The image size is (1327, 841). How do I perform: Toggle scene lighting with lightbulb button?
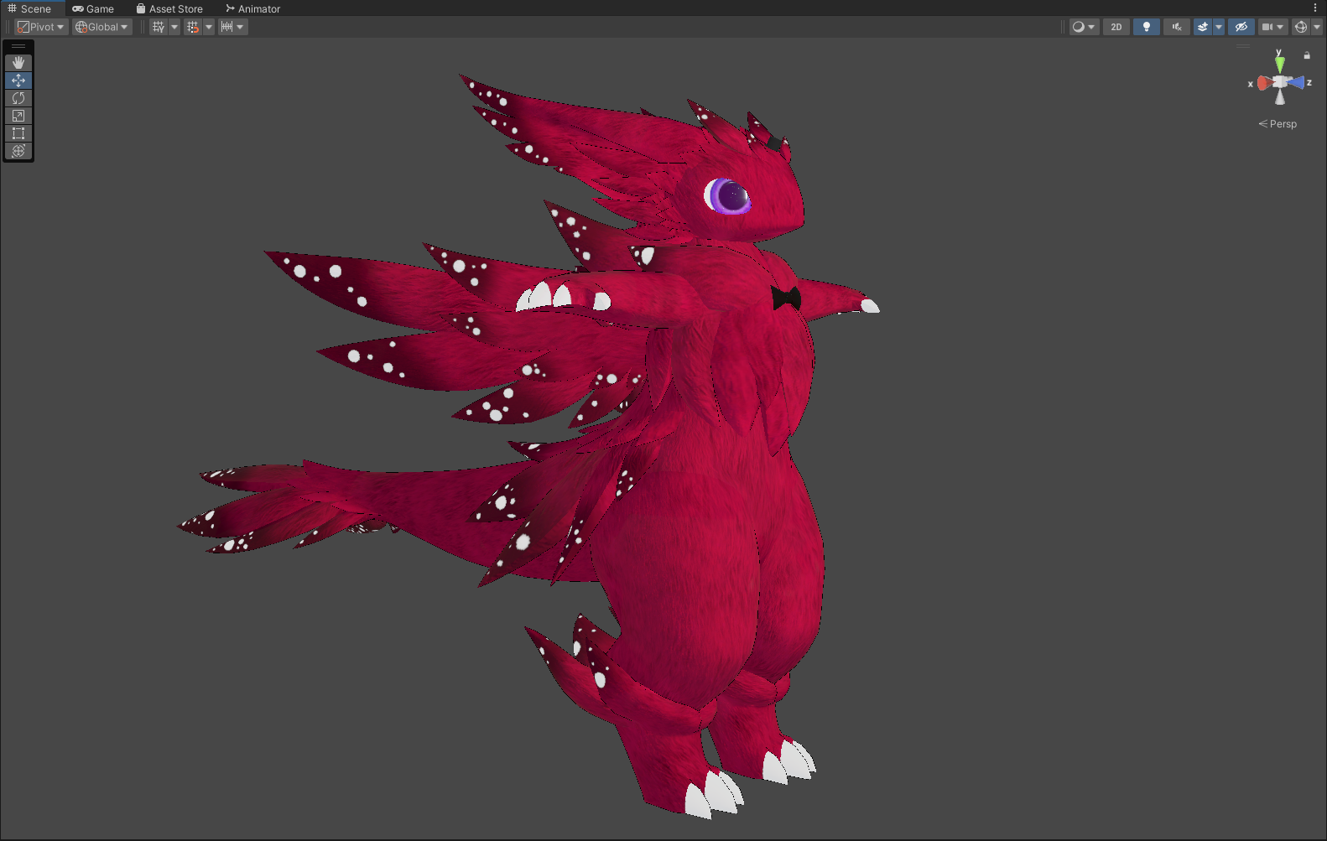click(x=1147, y=27)
